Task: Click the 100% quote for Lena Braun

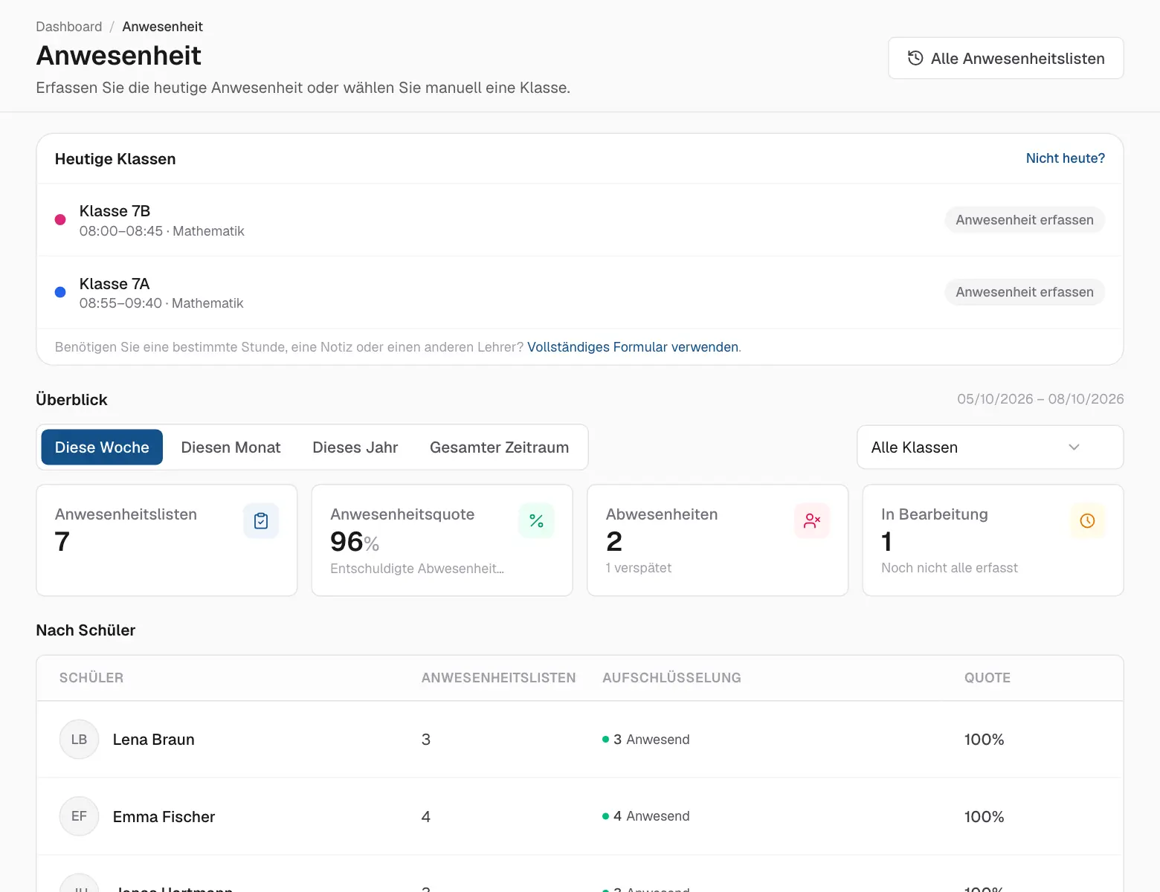Action: point(984,740)
